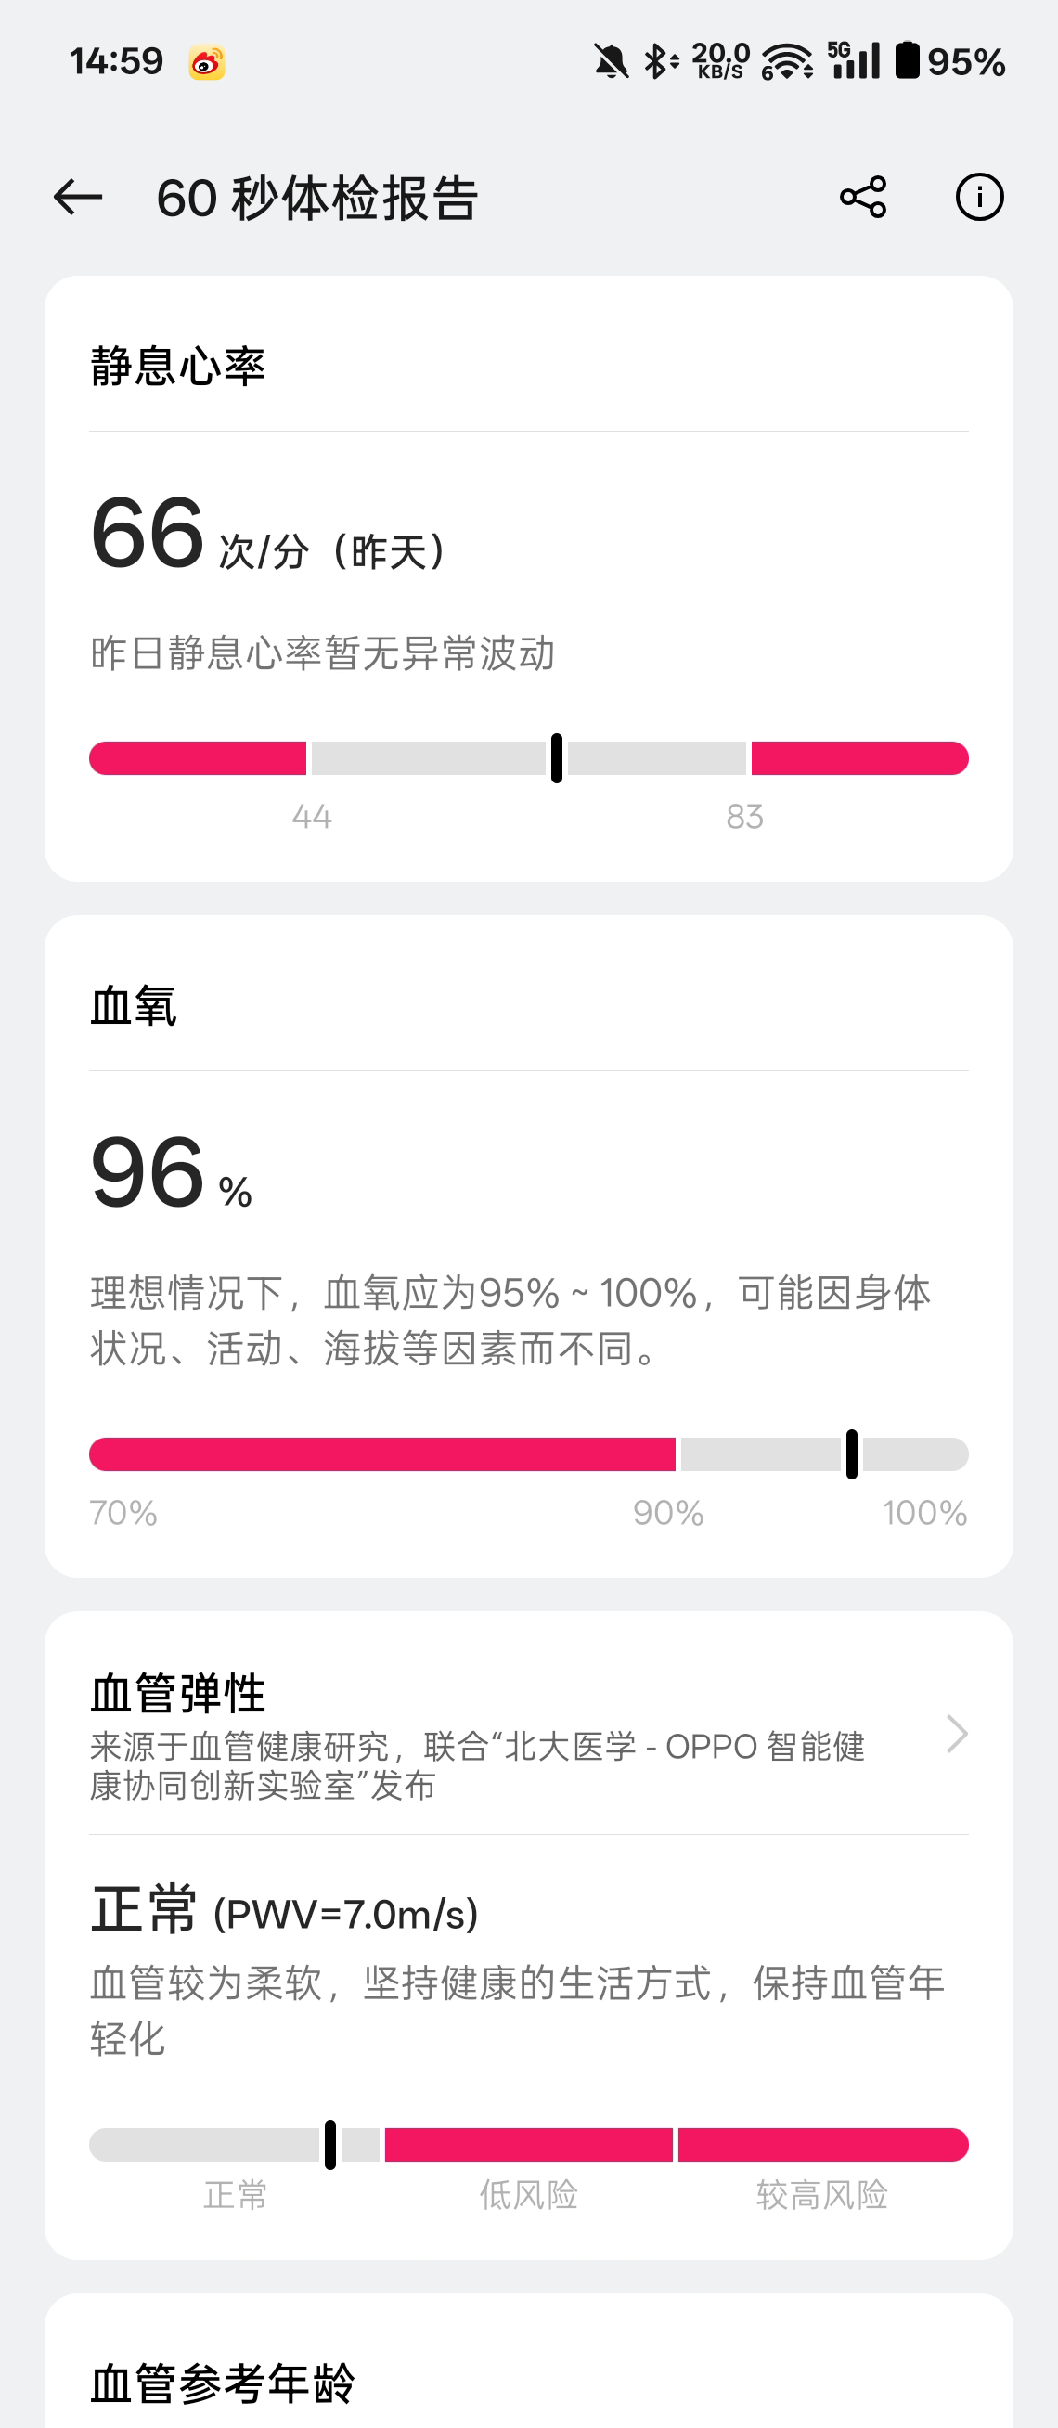Tap the heart rate range bar marker
The image size is (1058, 2428).
(557, 757)
